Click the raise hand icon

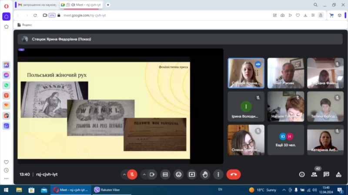click(x=205, y=174)
